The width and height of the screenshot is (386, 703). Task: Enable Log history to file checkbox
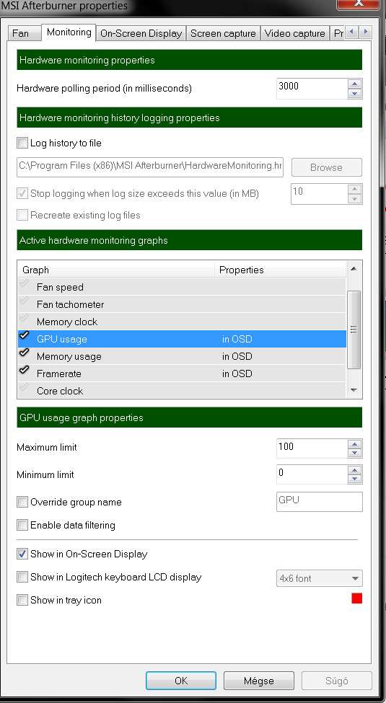22,143
